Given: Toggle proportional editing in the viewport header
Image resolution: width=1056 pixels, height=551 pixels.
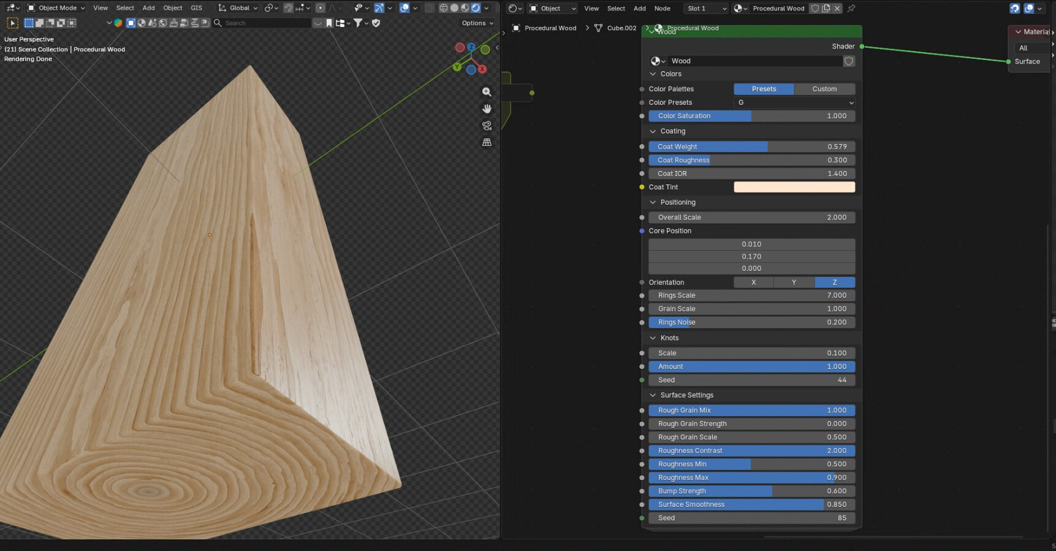Looking at the screenshot, I should pos(321,8).
